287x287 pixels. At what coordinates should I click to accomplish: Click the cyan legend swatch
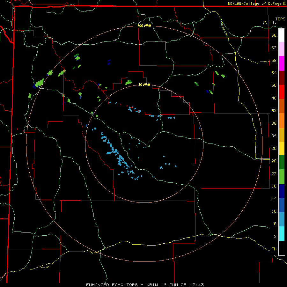click(282, 234)
